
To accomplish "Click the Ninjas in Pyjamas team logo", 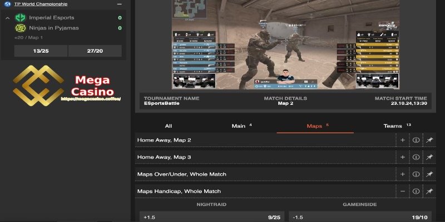I will point(21,28).
